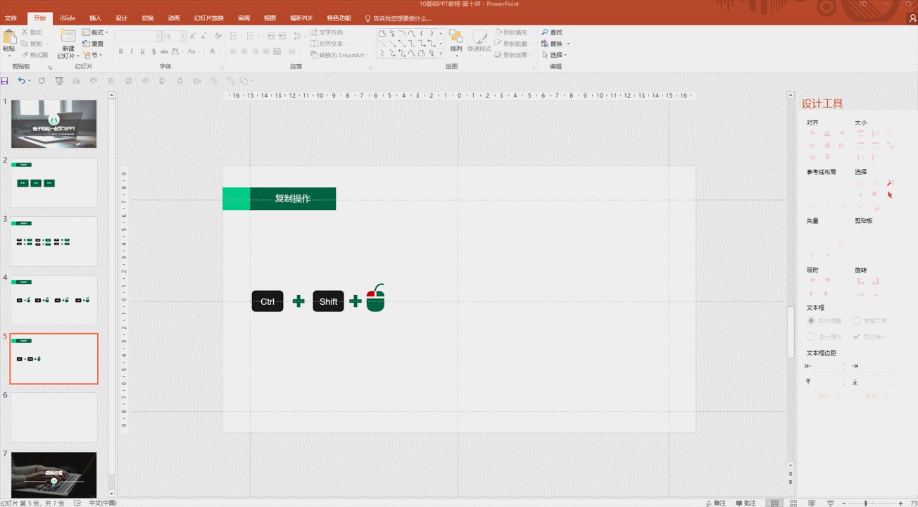
Task: Switch to the 福昕PDF tab
Action: [x=301, y=18]
